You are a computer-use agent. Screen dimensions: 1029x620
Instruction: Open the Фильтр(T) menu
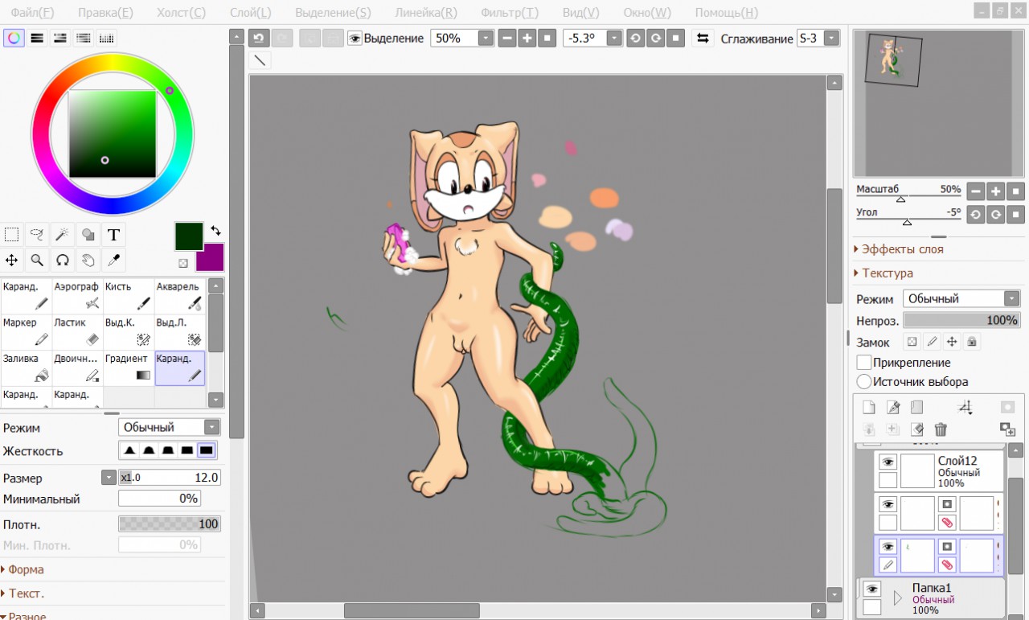pos(510,13)
